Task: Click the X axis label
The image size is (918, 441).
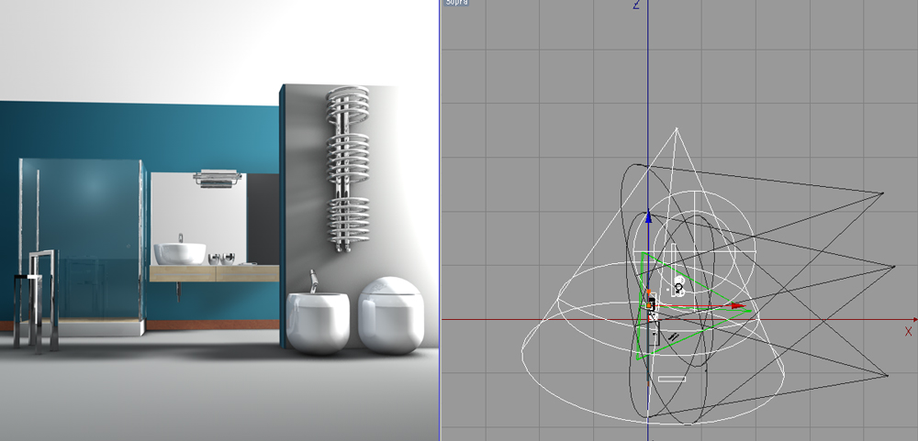Action: 908,332
